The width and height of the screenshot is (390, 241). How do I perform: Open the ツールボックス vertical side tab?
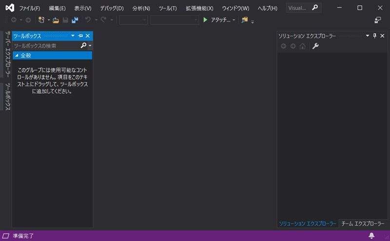click(x=8, y=97)
